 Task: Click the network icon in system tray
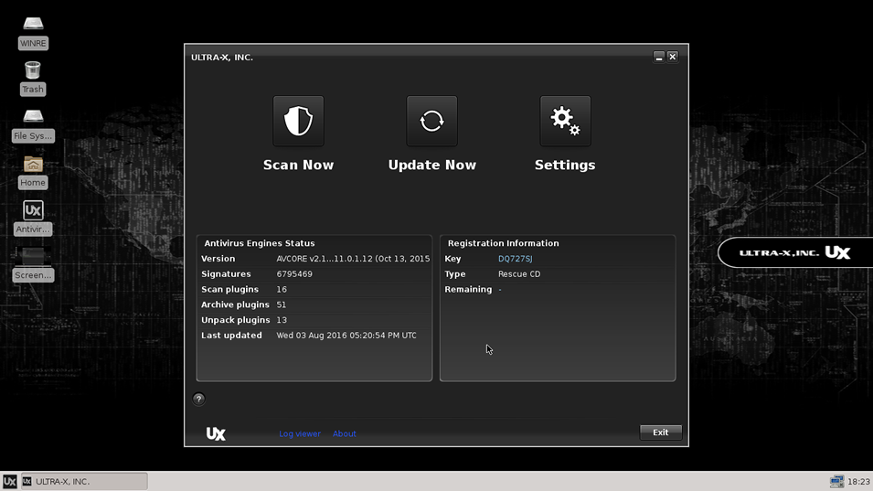(x=836, y=481)
